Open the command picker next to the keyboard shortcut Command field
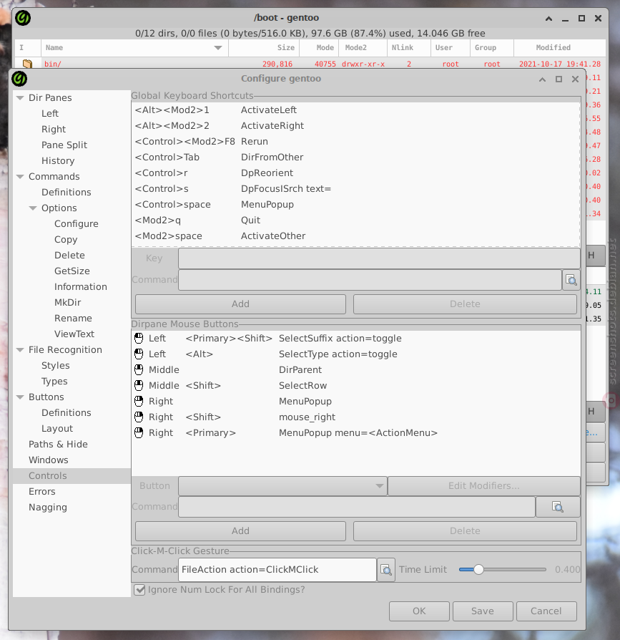 click(571, 280)
